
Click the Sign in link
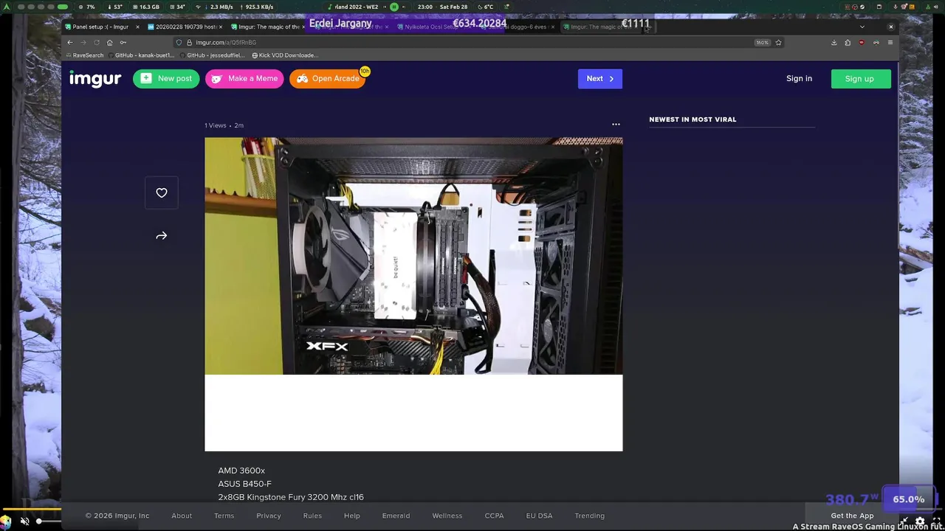coord(799,79)
